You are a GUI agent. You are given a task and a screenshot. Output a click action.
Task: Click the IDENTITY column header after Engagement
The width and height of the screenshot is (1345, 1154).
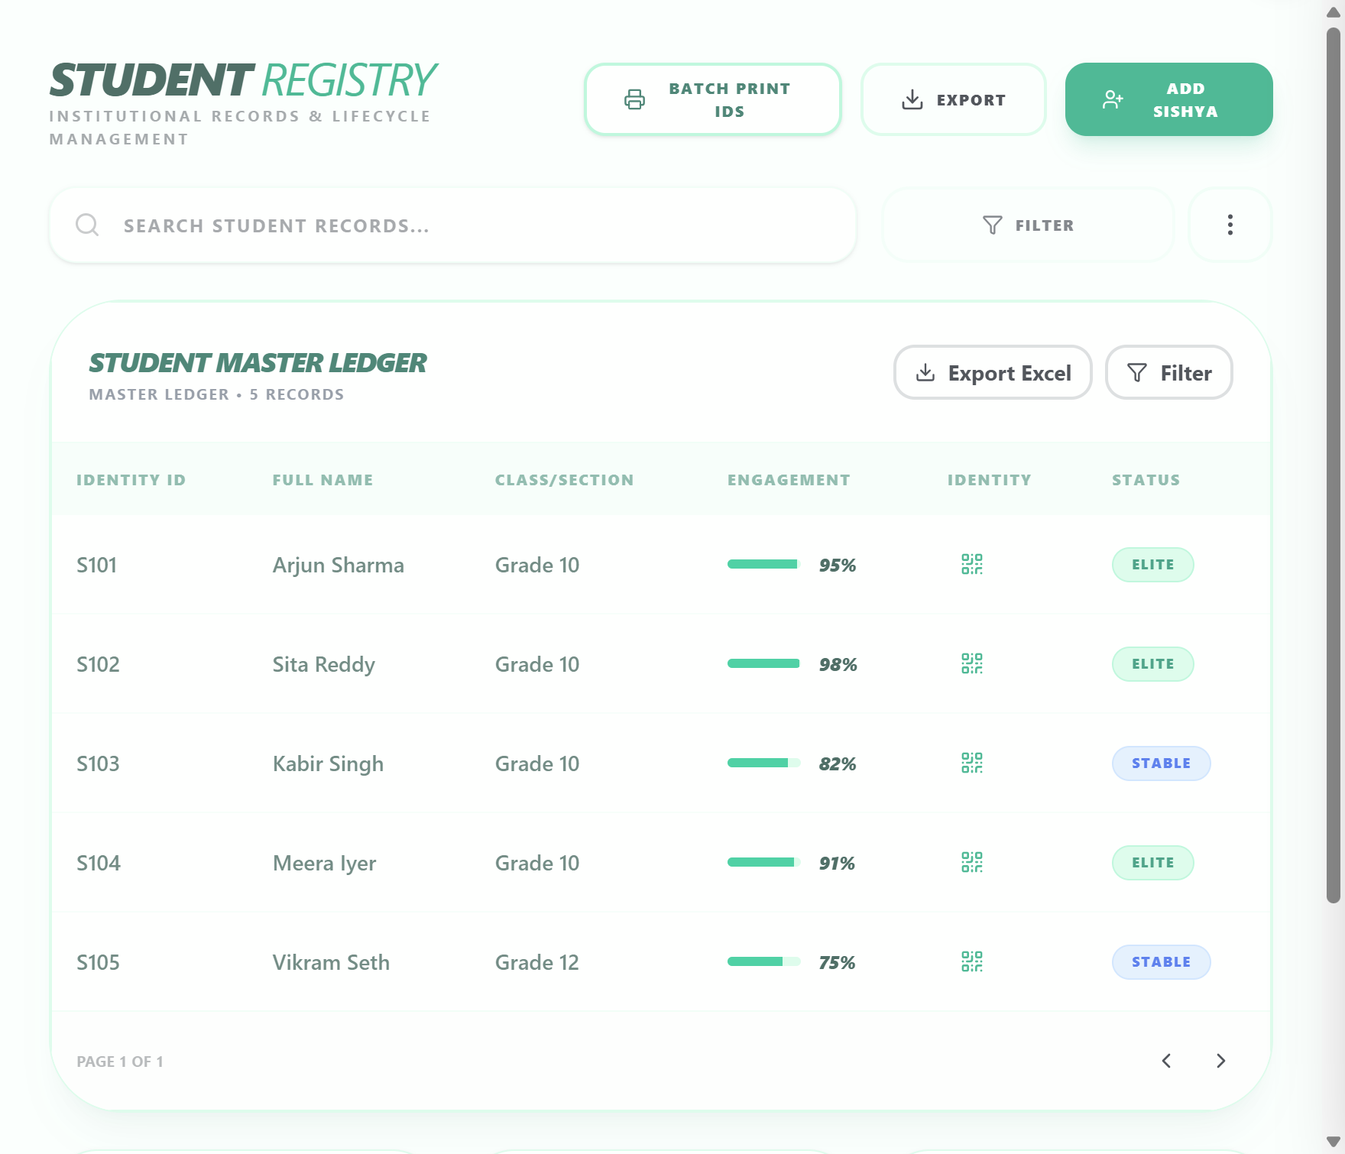pos(989,480)
